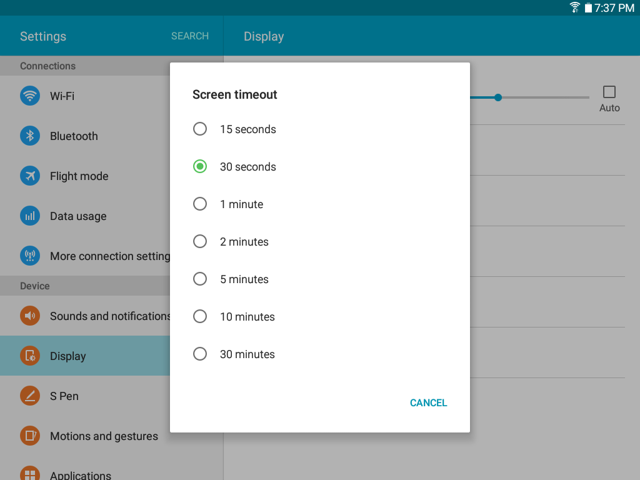
Task: Click the More connection settings label
Action: point(110,256)
